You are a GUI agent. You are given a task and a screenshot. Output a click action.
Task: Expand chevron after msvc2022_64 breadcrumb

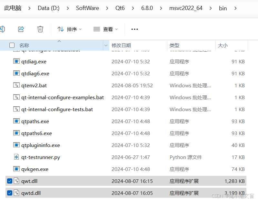(x=211, y=8)
